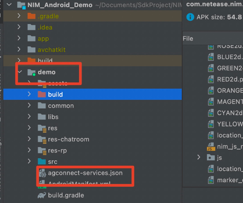This screenshot has width=243, height=203.
Task: Click the .gradle orange folder icon
Action: 31,16
